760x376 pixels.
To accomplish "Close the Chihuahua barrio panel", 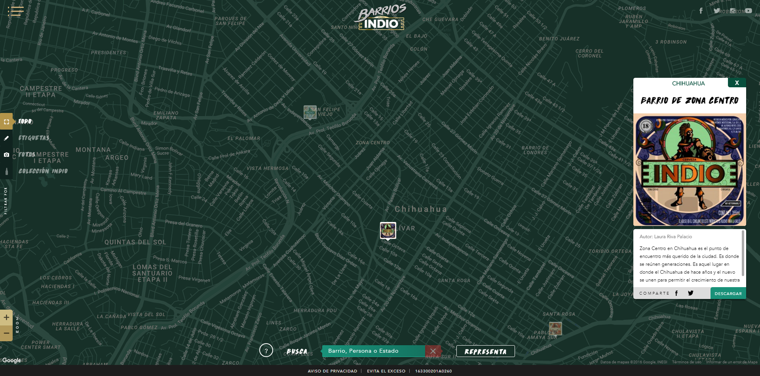I will click(x=737, y=83).
